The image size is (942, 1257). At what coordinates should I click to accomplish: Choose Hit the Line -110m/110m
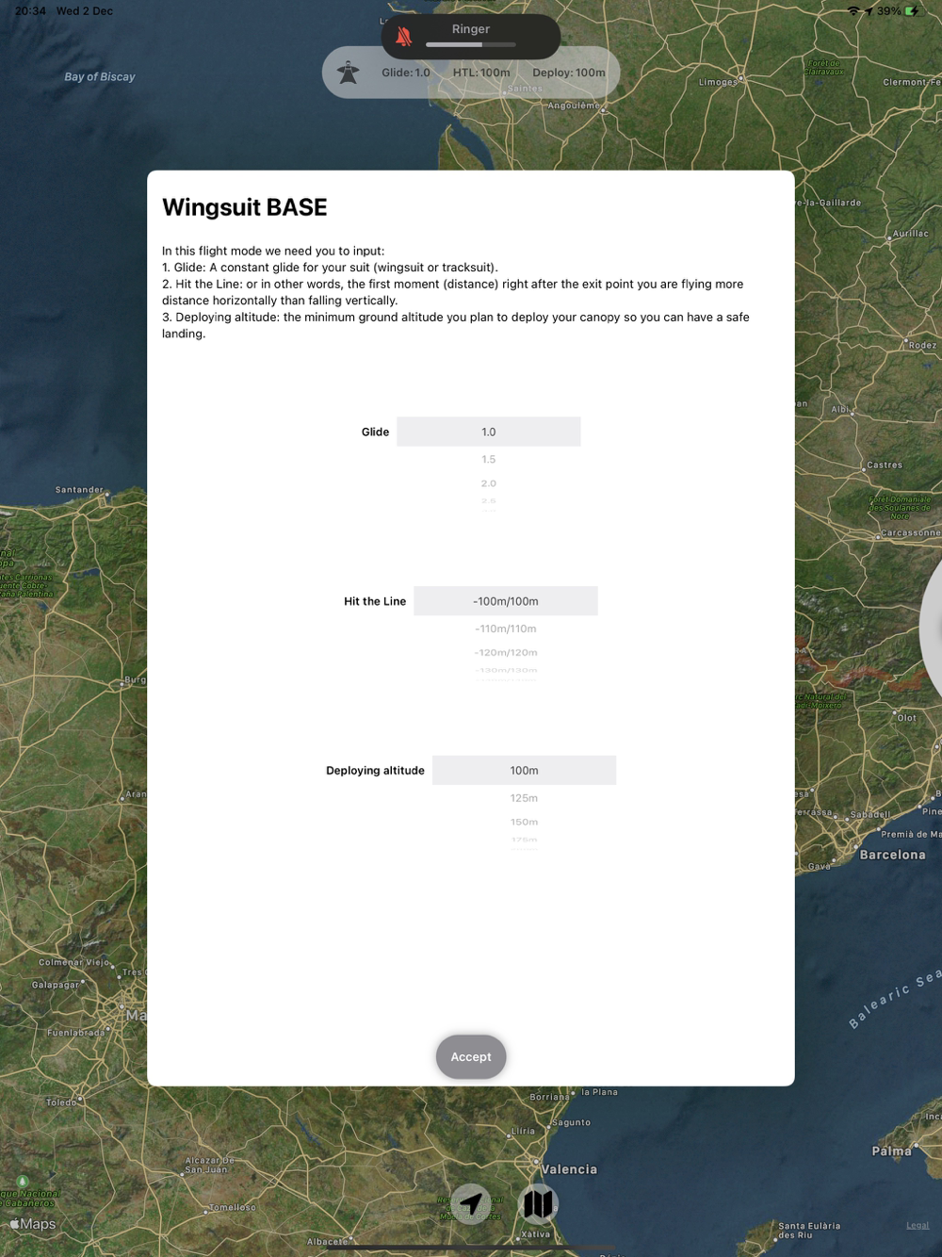(506, 628)
